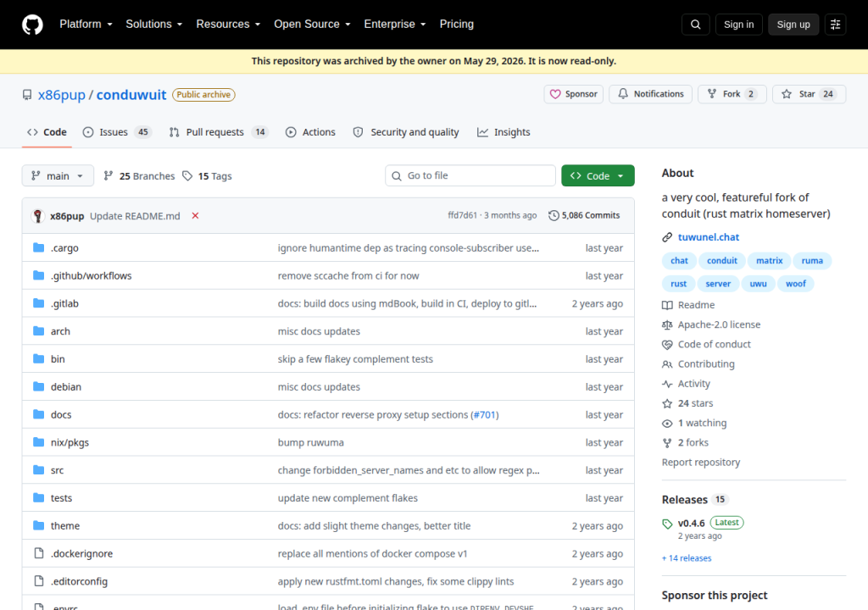Open the Platform menu
This screenshot has height=610, width=868.
(86, 25)
